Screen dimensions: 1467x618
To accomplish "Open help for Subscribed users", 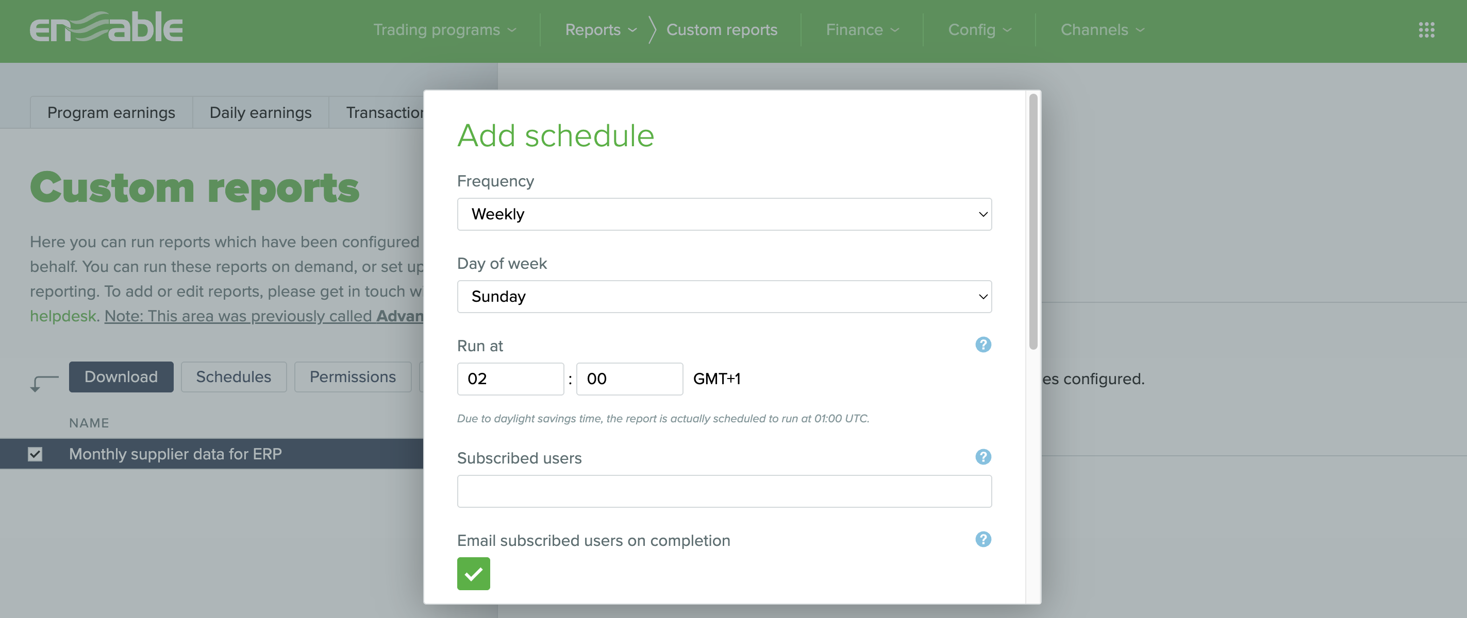I will (x=983, y=457).
